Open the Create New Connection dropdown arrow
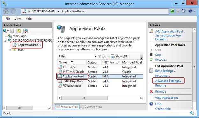This screenshot has width=199, height=118. (8, 31)
